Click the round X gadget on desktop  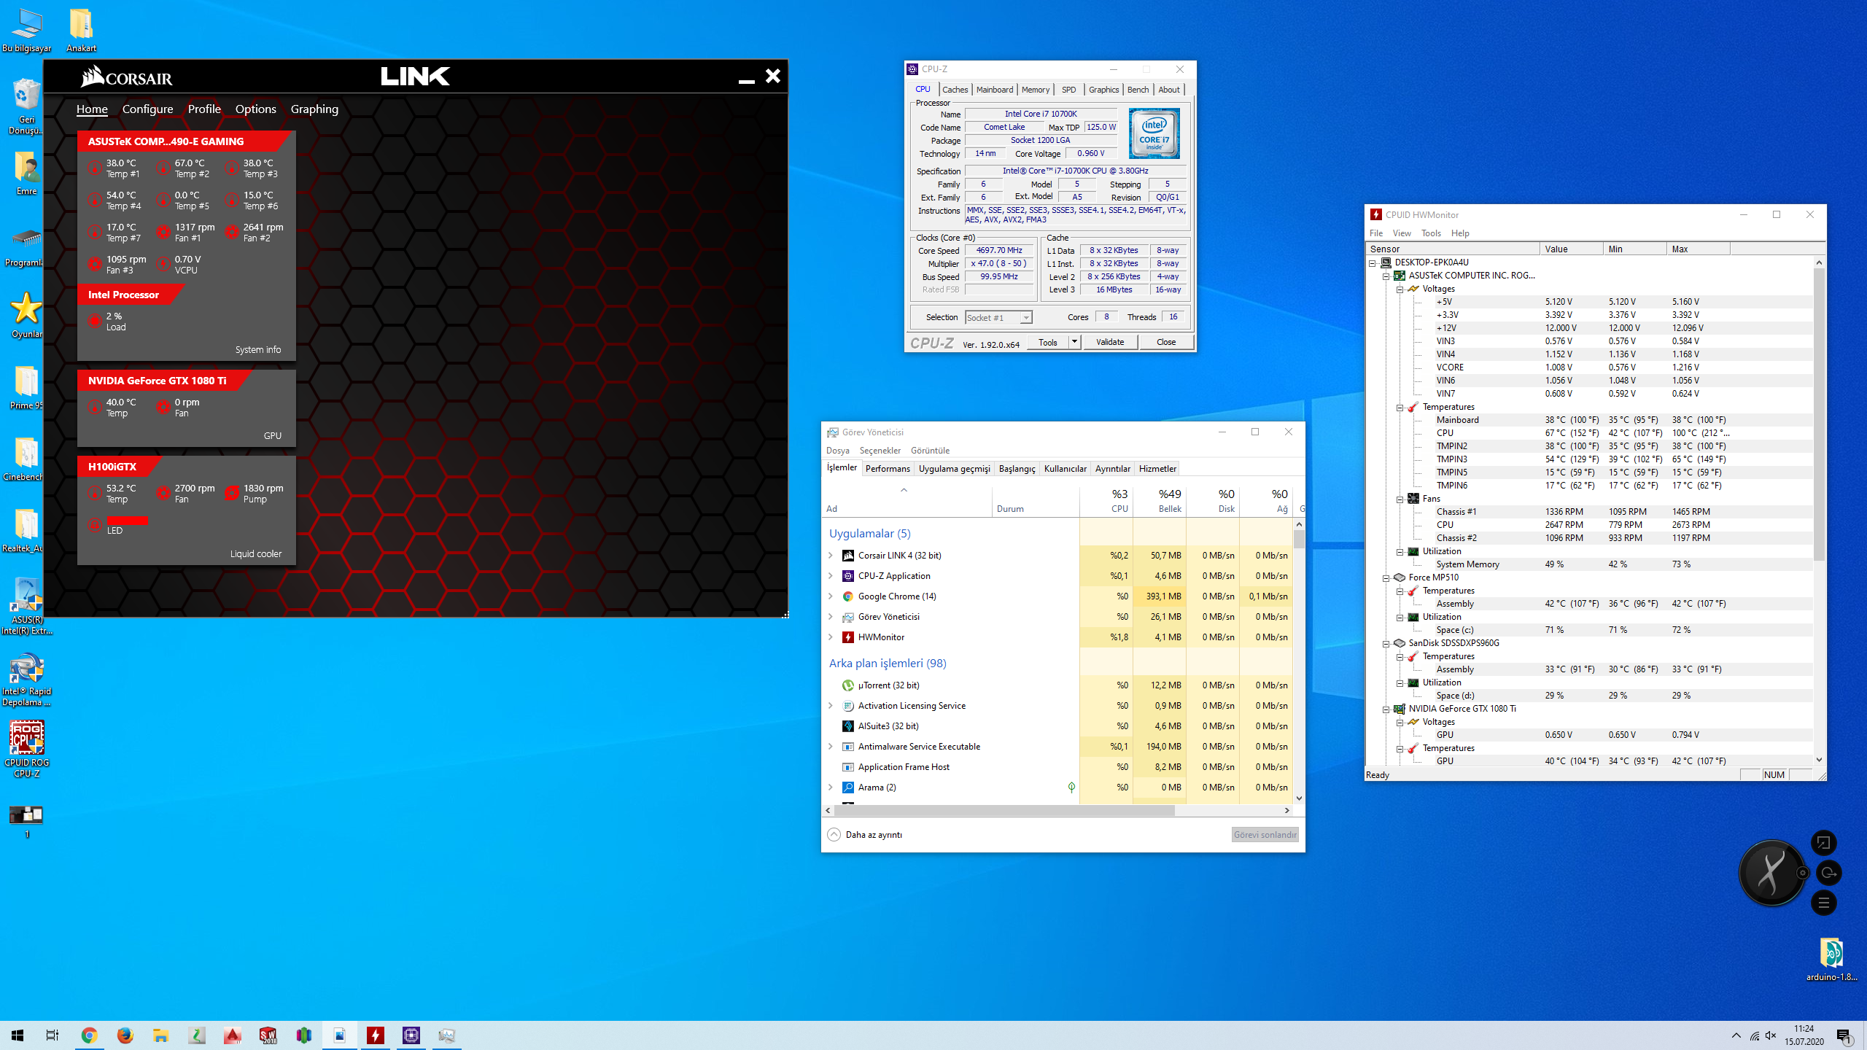1772,873
